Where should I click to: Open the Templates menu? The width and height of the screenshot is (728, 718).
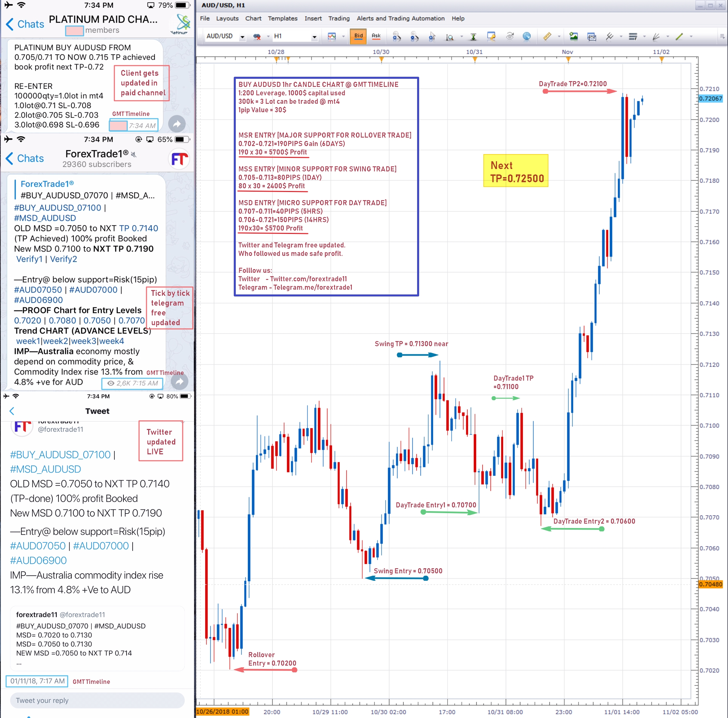282,19
